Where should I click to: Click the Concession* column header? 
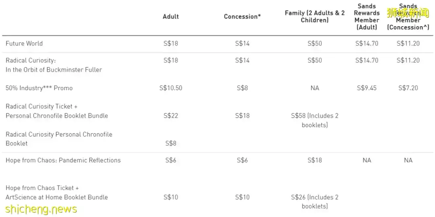tap(242, 17)
